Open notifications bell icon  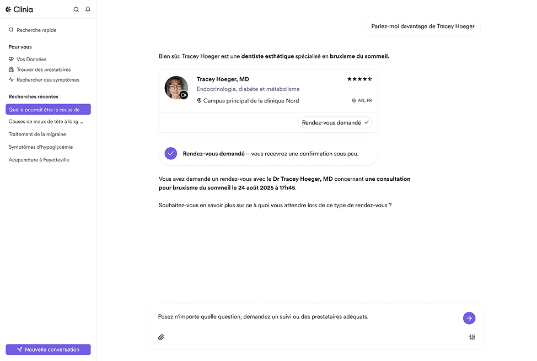coord(88,9)
